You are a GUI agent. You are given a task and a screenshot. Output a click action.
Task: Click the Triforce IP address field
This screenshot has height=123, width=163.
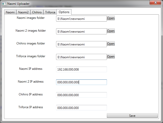pos(81,108)
